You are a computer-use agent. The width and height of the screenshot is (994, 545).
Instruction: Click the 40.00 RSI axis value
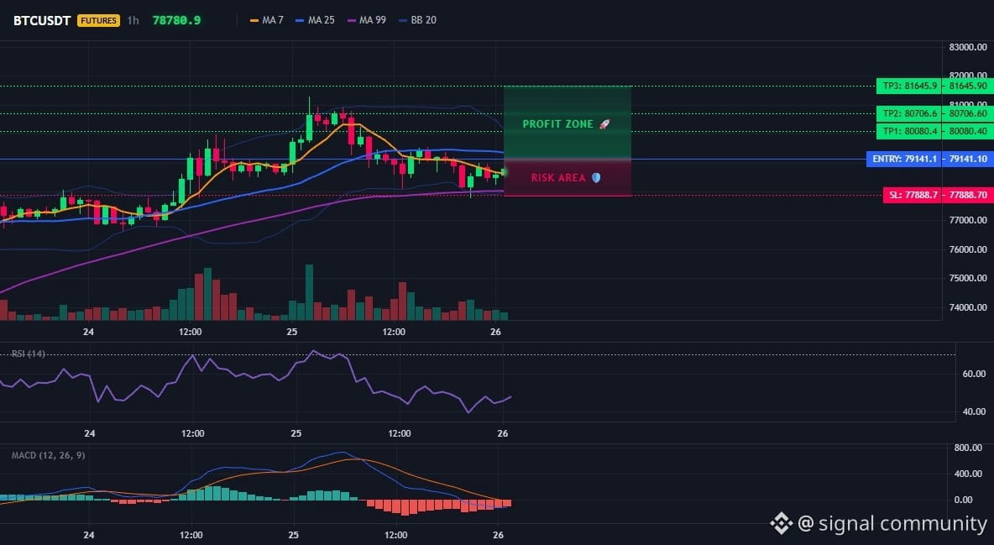(x=974, y=411)
